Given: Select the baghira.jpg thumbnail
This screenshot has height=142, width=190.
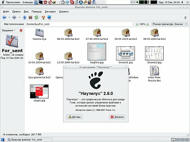Looking at the screenshot, I should pos(97,52).
